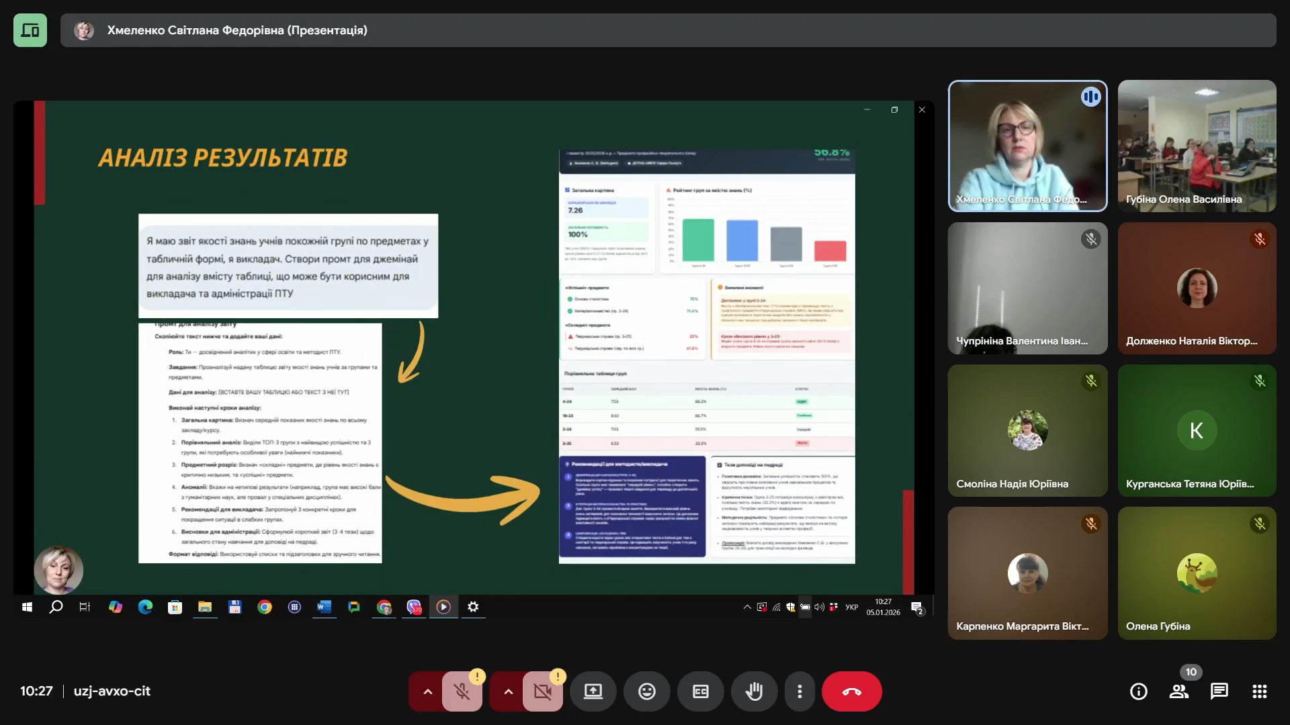Click the Chrome icon in Windows taskbar

tap(265, 607)
